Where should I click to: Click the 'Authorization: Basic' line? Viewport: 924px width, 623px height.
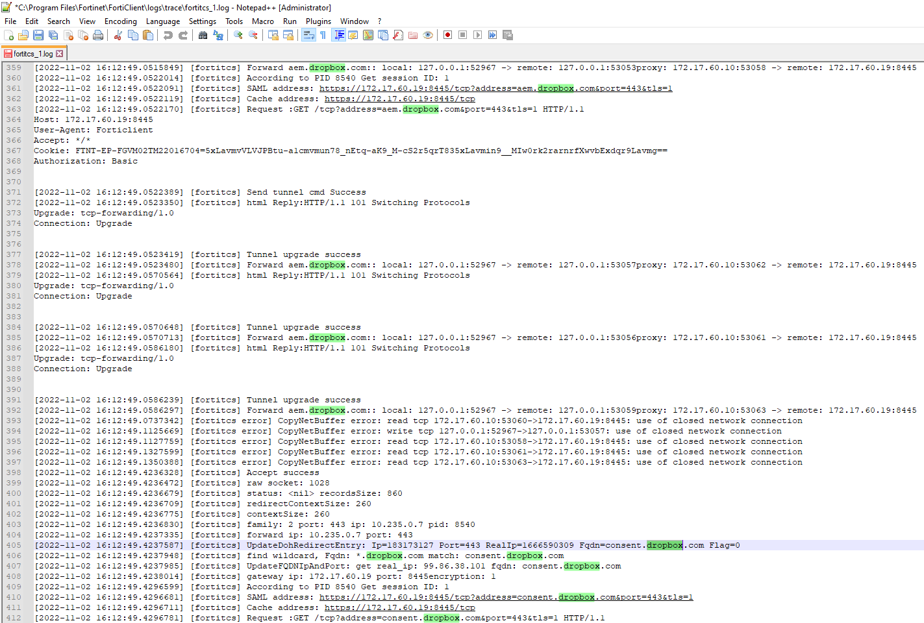(x=86, y=161)
